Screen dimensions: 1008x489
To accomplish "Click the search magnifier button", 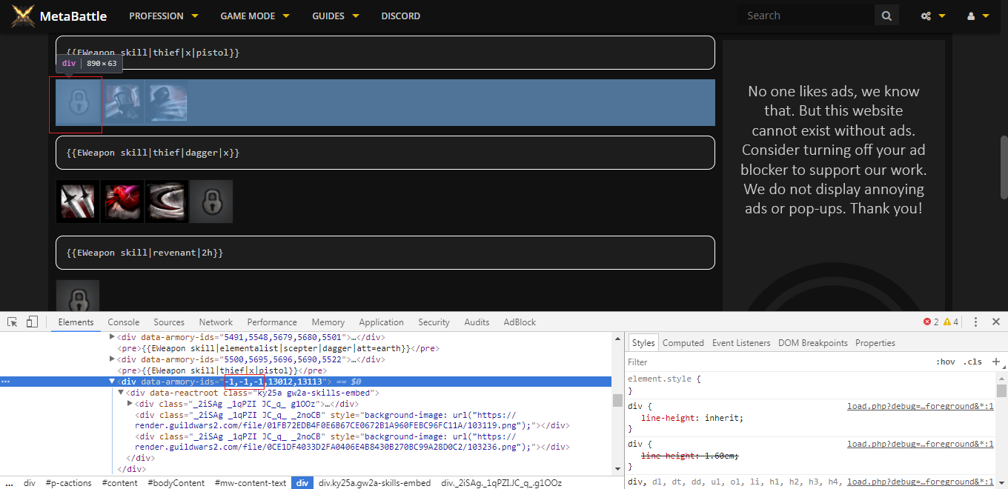I will [886, 16].
